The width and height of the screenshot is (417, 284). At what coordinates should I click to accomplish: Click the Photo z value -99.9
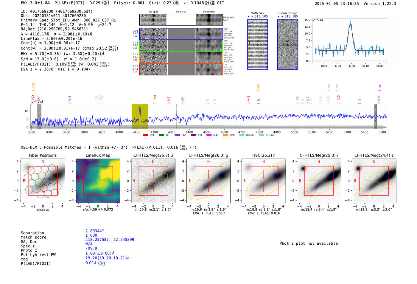[91, 248]
